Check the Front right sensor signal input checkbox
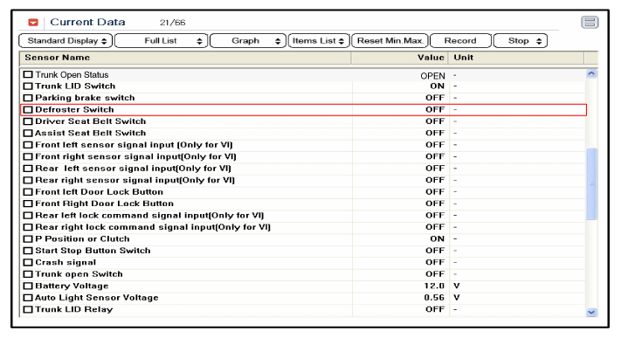621x338 pixels. [x=28, y=156]
